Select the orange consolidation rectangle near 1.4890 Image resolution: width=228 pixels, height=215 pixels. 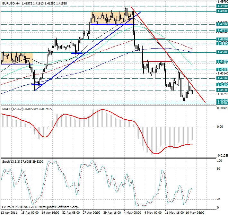(x=113, y=18)
